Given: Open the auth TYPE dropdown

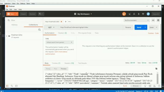Looking at the screenshot, I should (59, 42).
